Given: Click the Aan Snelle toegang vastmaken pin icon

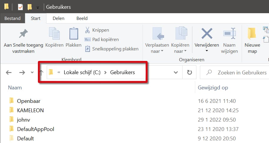Looking at the screenshot, I should [23, 34].
